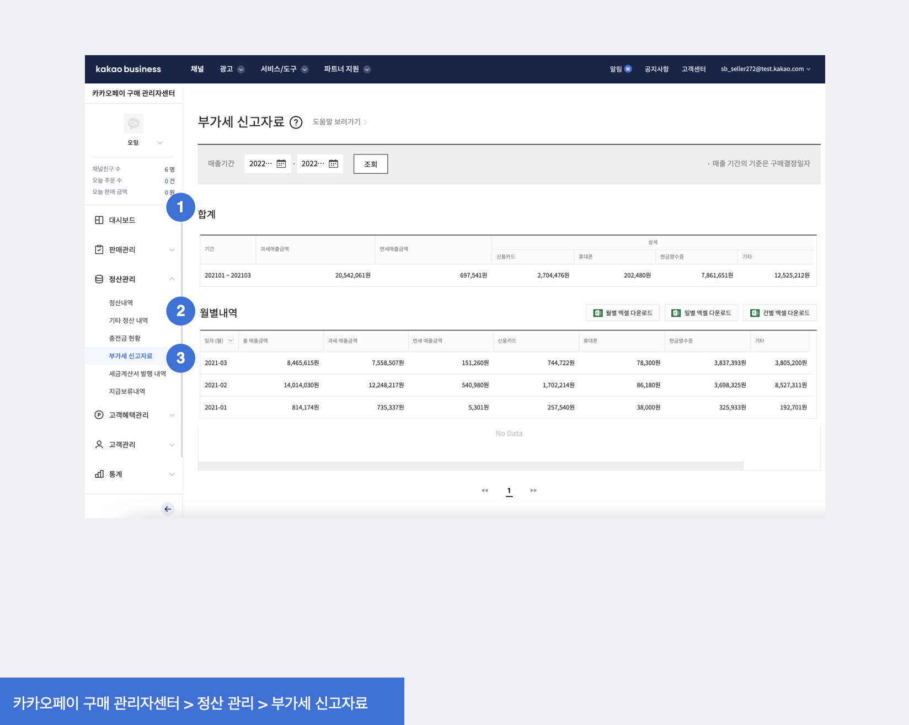Click 오늘 주문 수 0 건 value
Screen dimensions: 909x725
(x=170, y=181)
